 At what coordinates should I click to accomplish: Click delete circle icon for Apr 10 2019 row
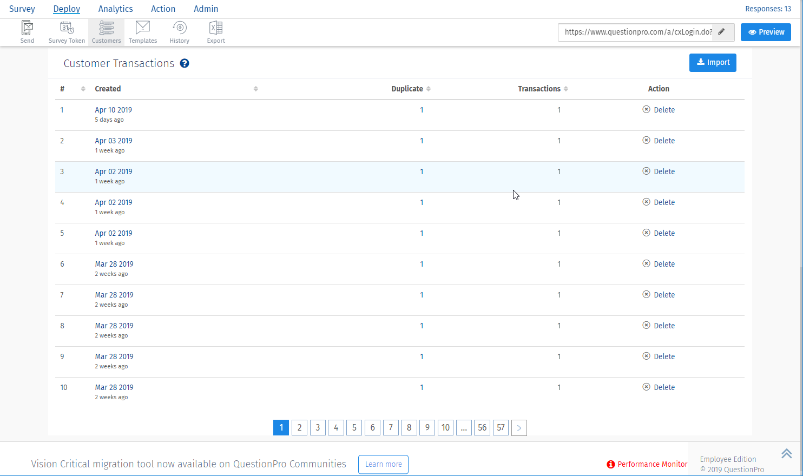(646, 109)
